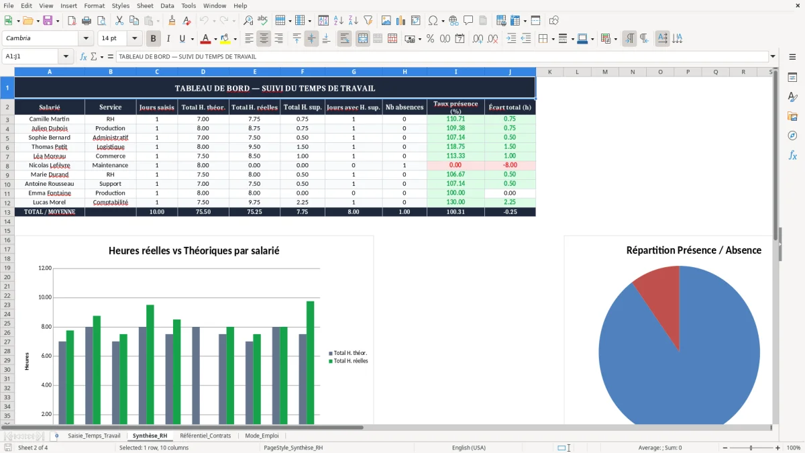Open the Font Size dropdown list
The height and width of the screenshot is (453, 805).
tap(135, 39)
